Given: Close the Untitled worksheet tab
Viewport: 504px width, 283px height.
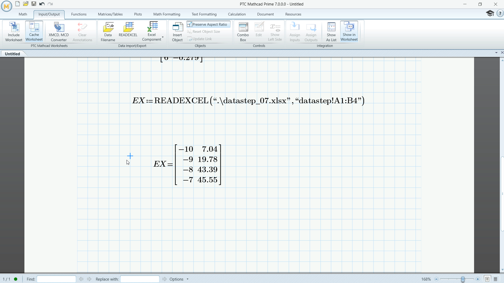Looking at the screenshot, I should 502,53.
